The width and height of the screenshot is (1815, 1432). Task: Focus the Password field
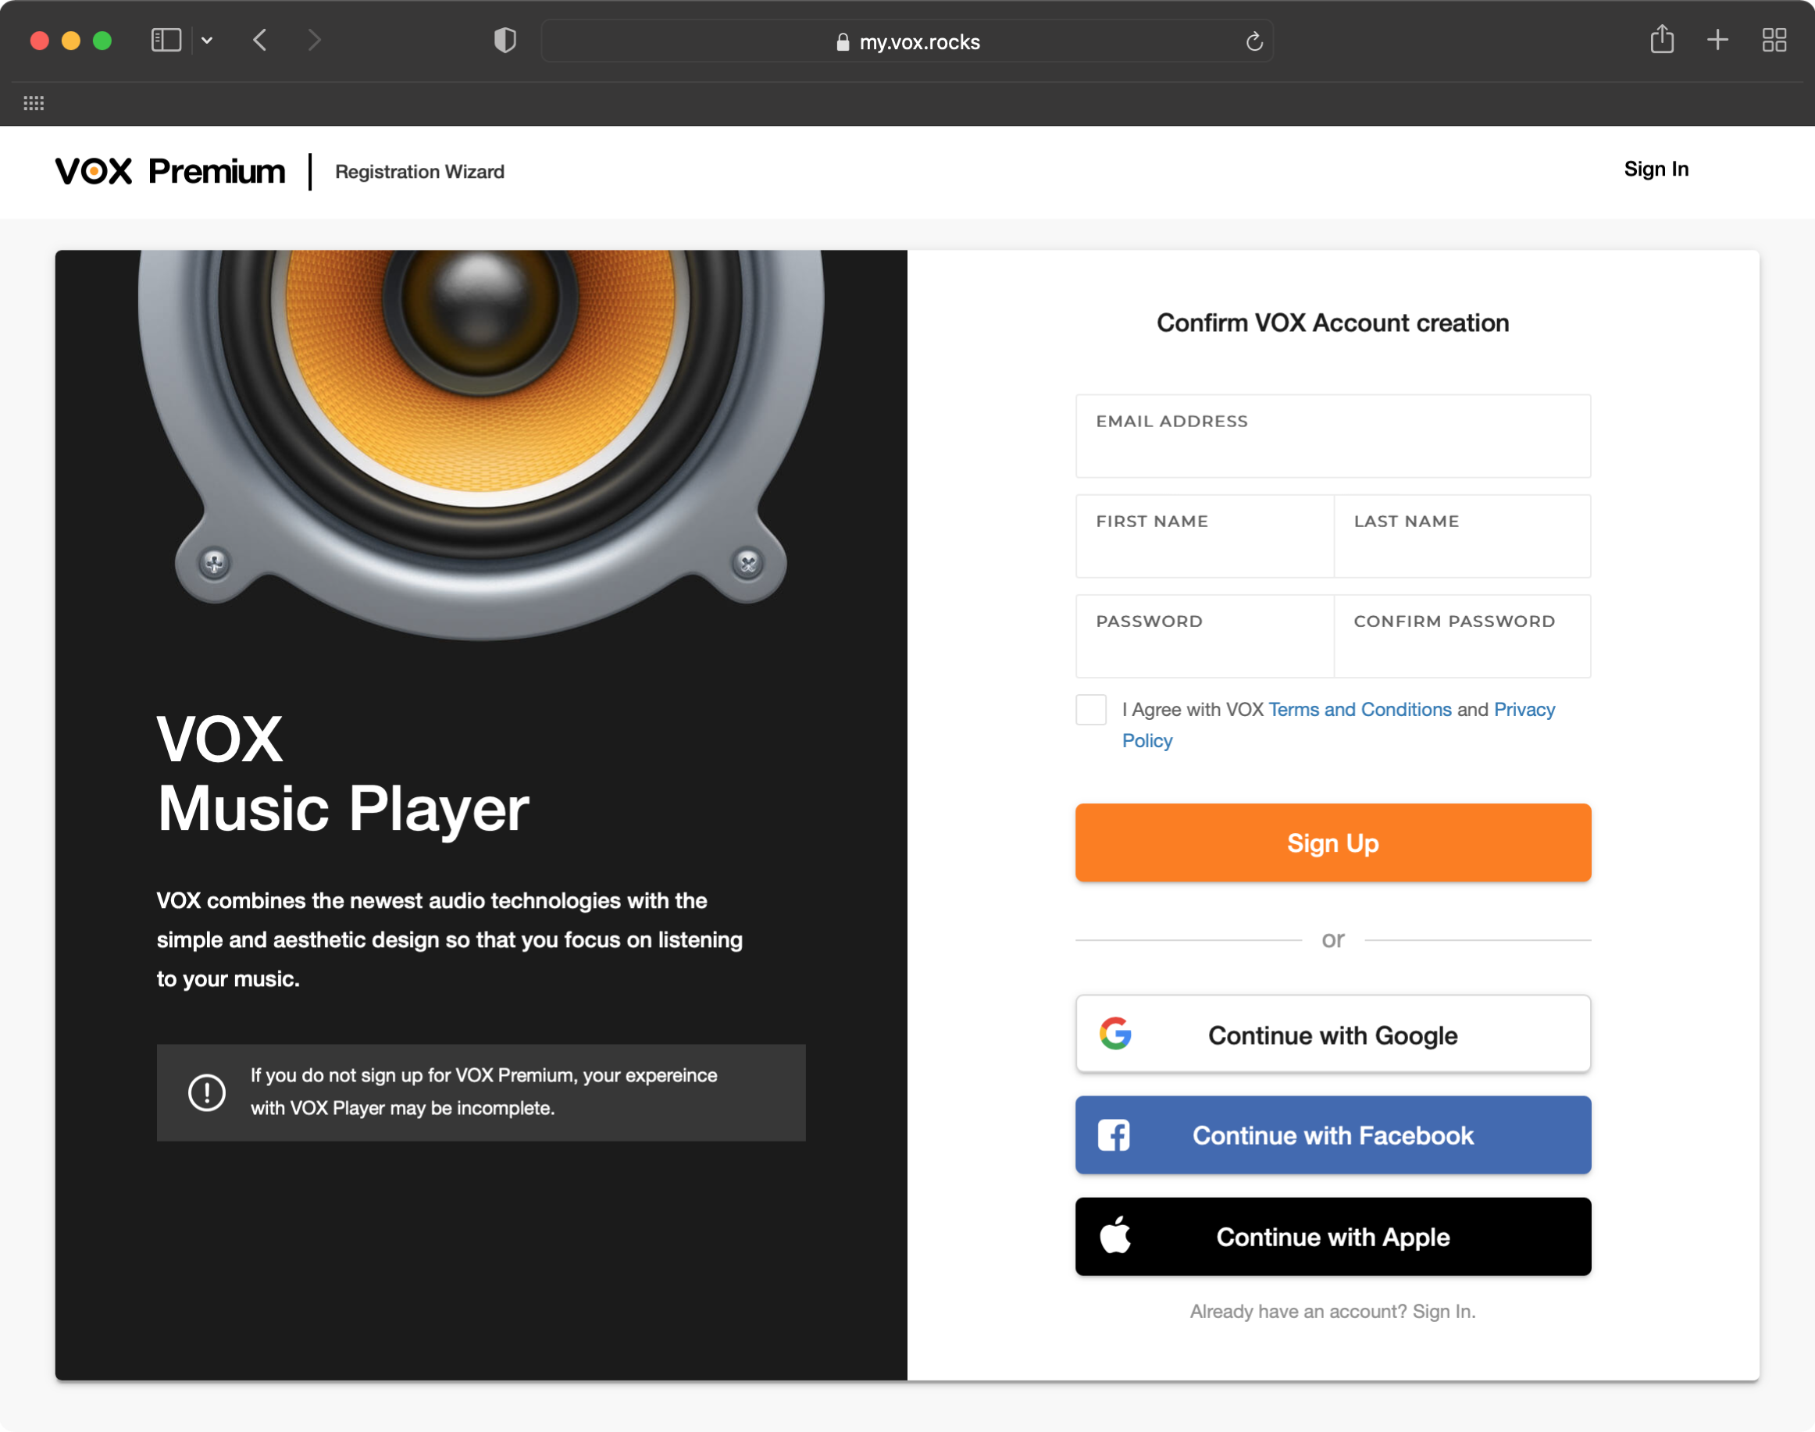pos(1204,636)
